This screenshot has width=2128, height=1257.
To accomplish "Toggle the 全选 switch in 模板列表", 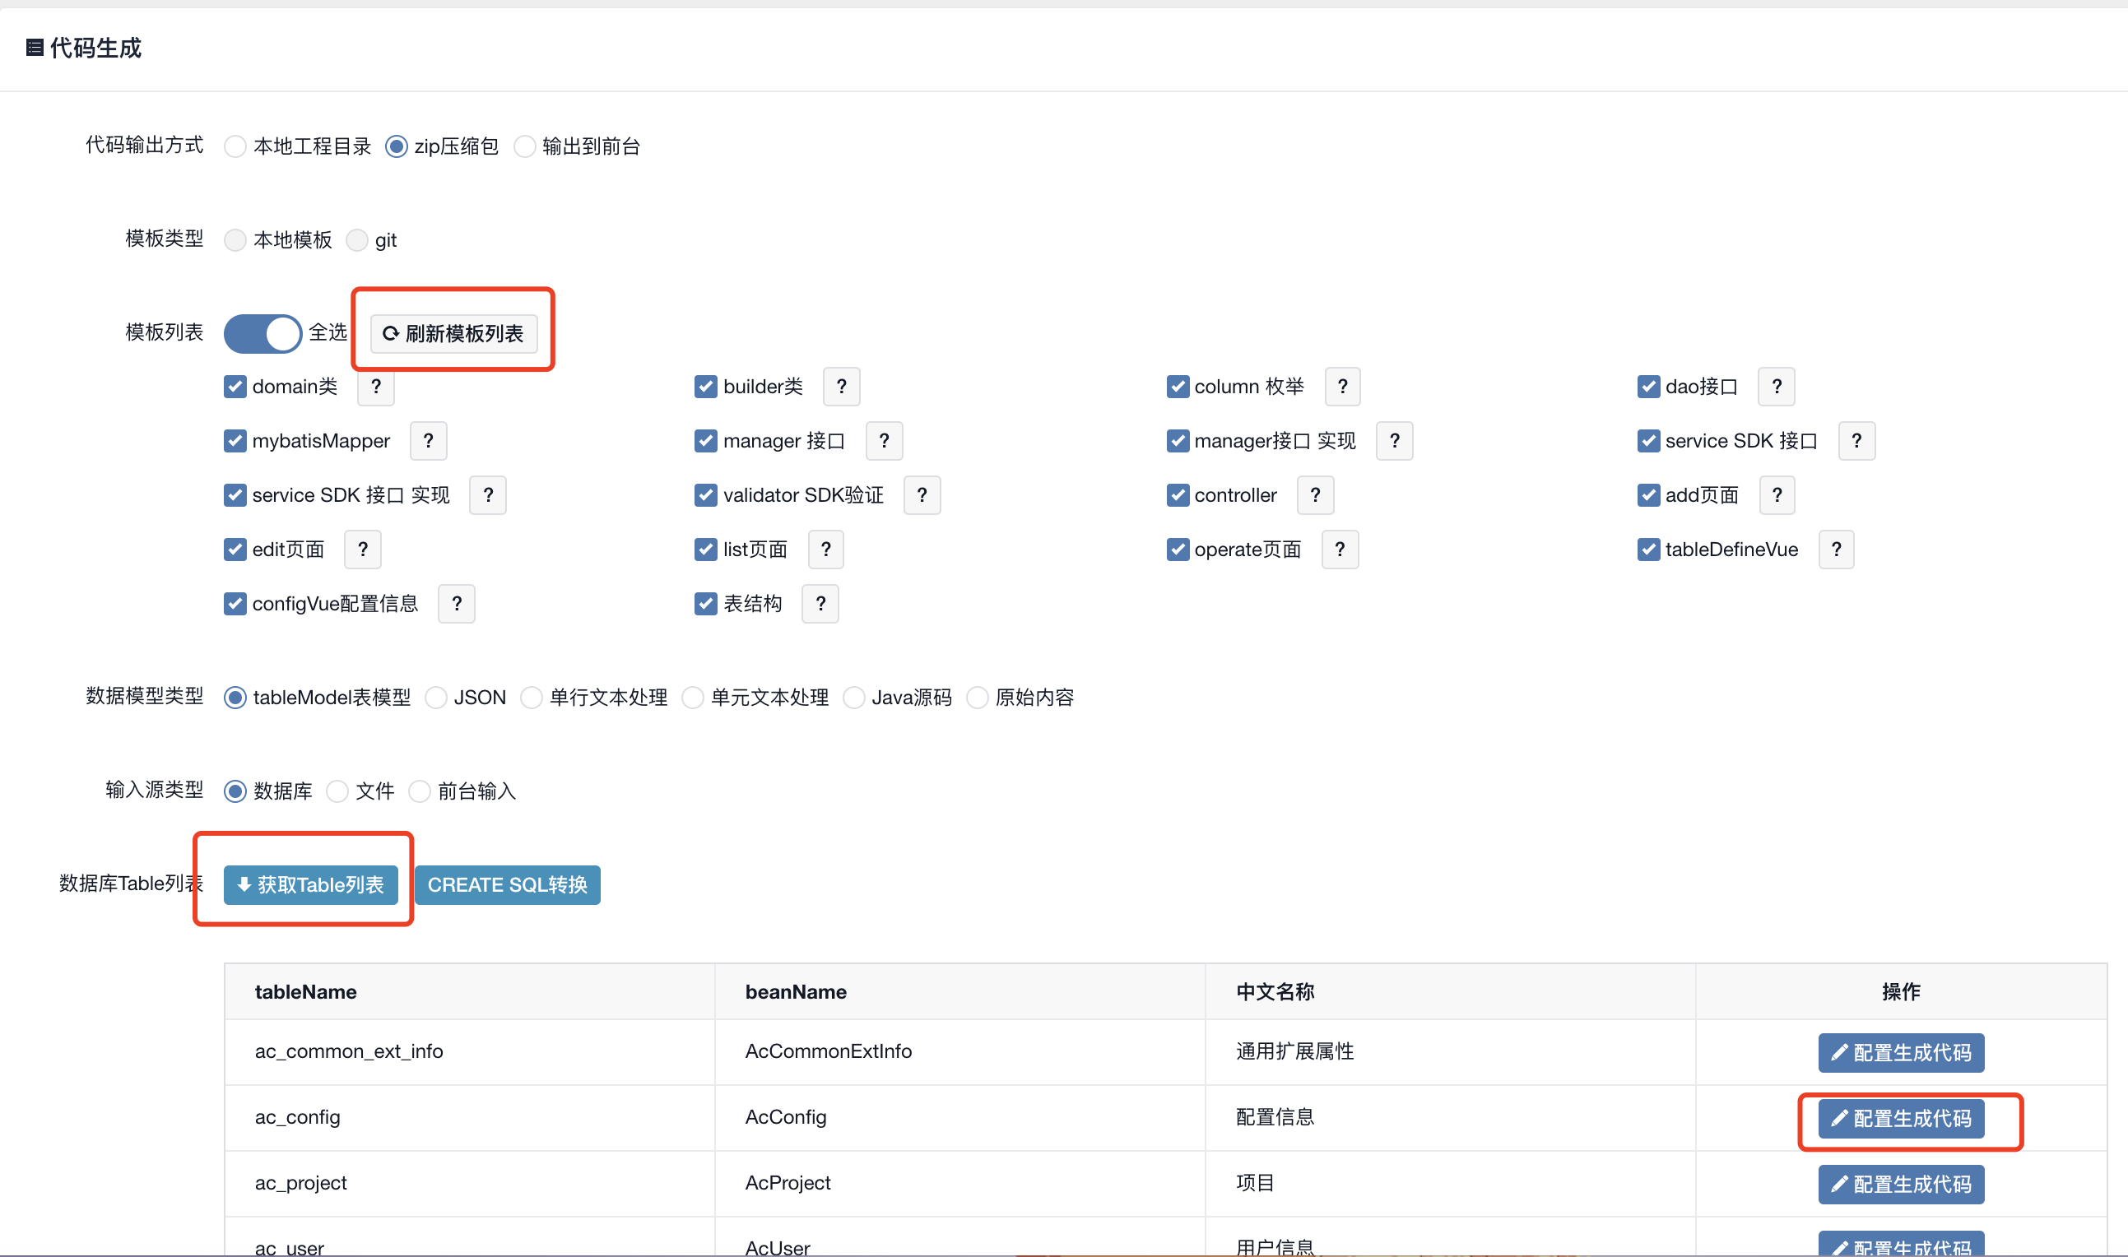I will (263, 333).
